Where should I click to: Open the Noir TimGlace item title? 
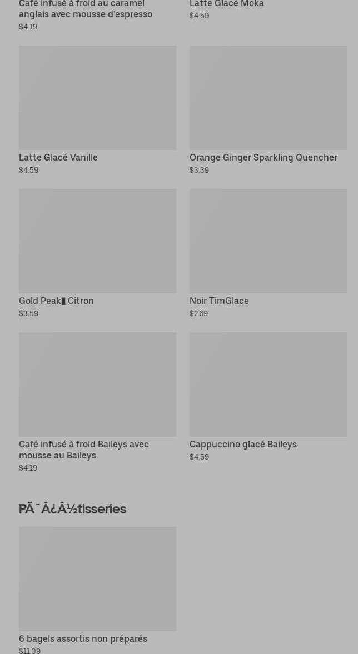(x=219, y=301)
